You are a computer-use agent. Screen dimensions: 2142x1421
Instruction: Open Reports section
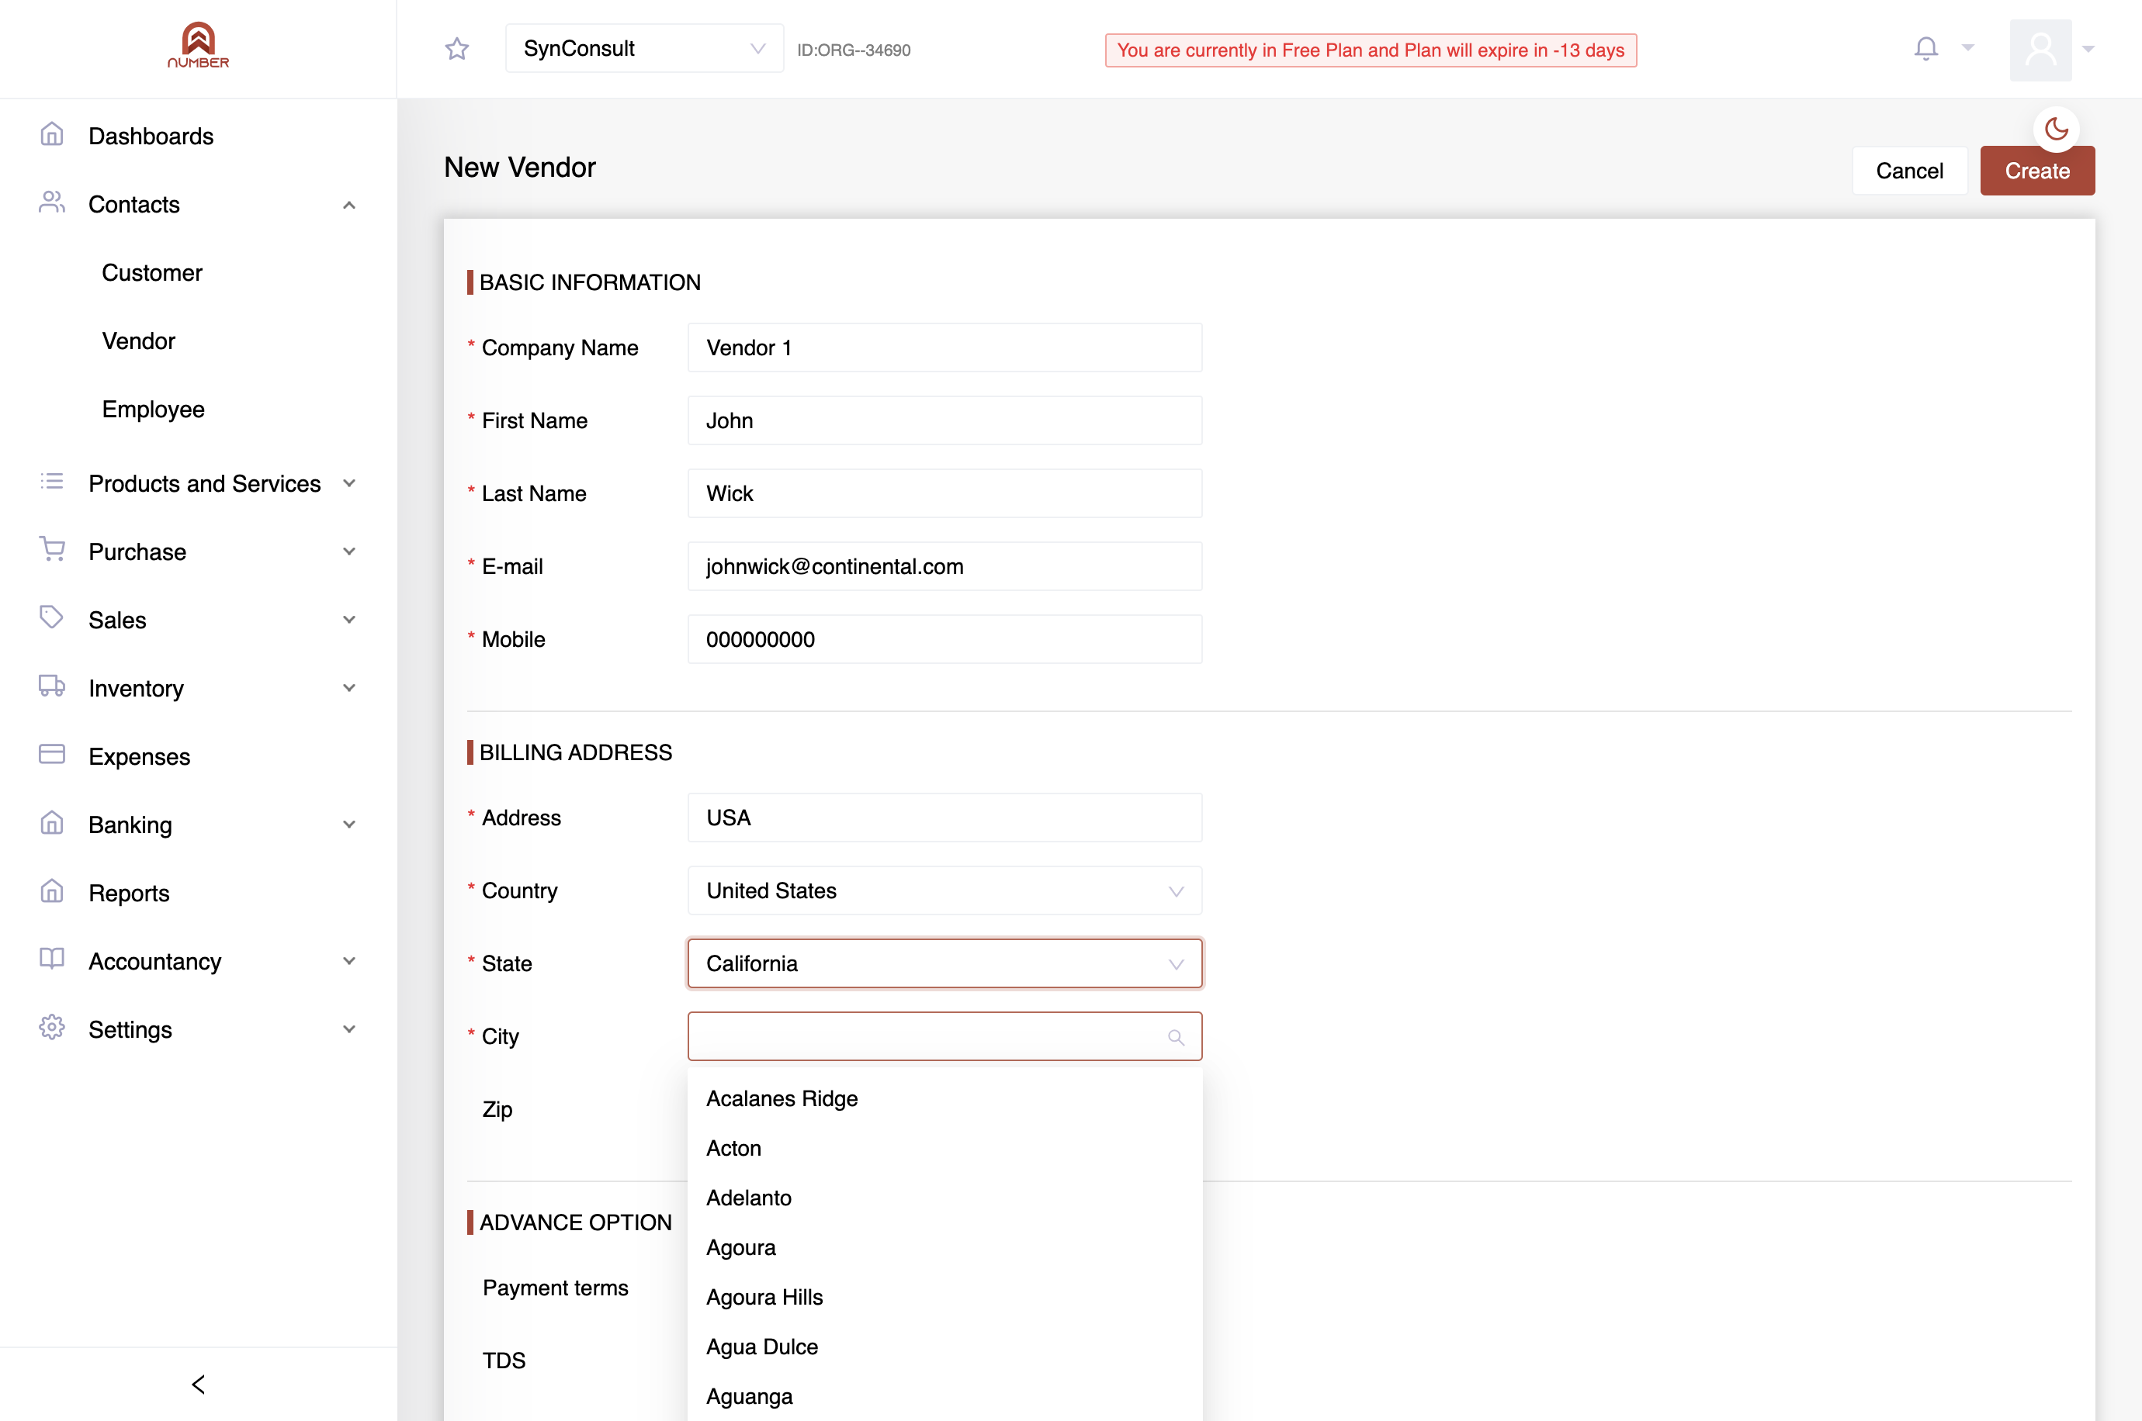point(129,894)
